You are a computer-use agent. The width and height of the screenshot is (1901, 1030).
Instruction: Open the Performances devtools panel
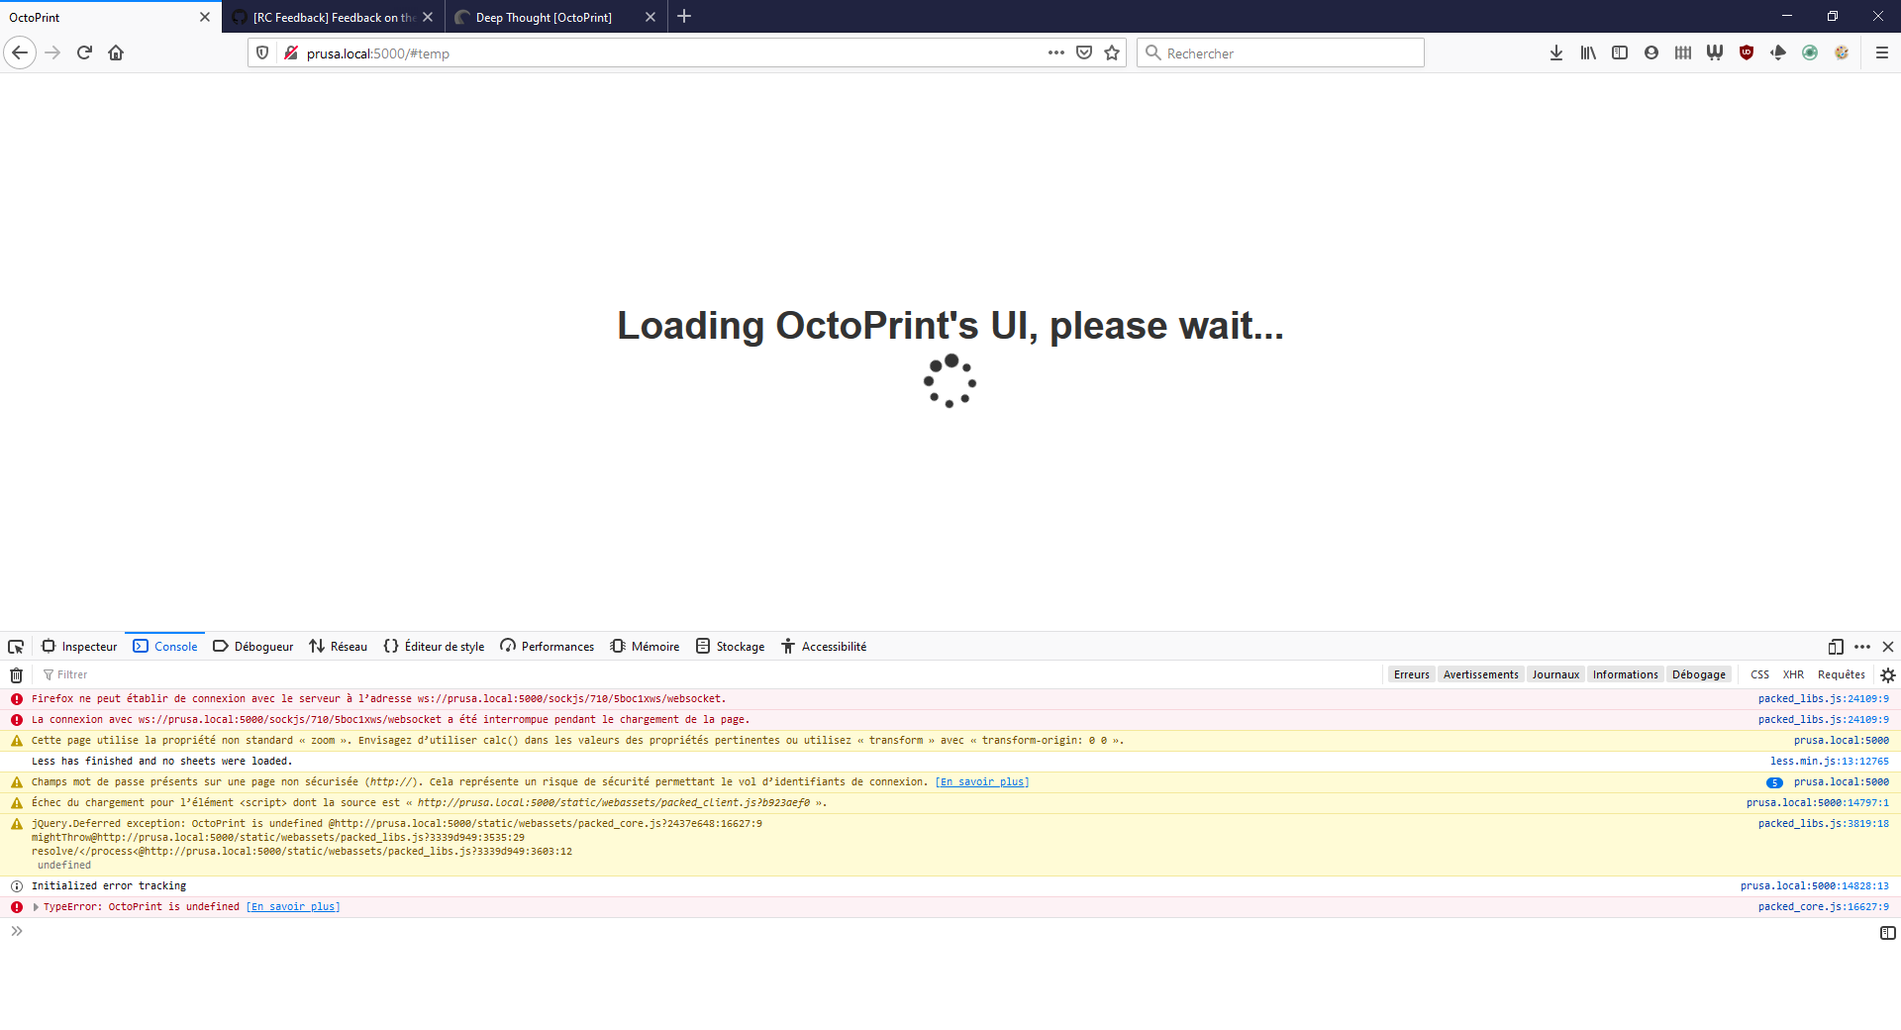(x=548, y=647)
